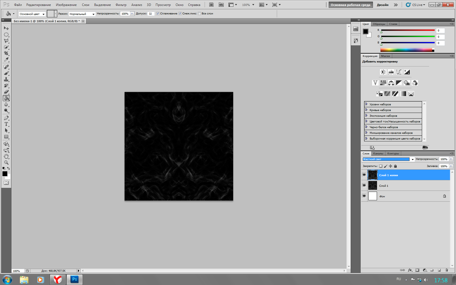Click the Допуск tolerance field

pos(151,14)
